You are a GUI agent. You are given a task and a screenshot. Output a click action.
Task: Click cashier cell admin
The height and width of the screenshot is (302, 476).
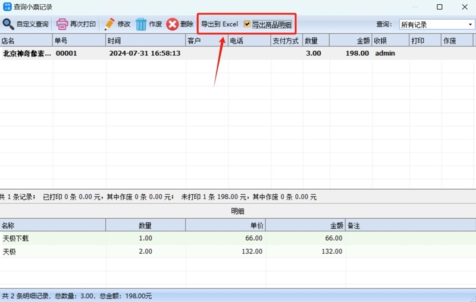(x=385, y=53)
